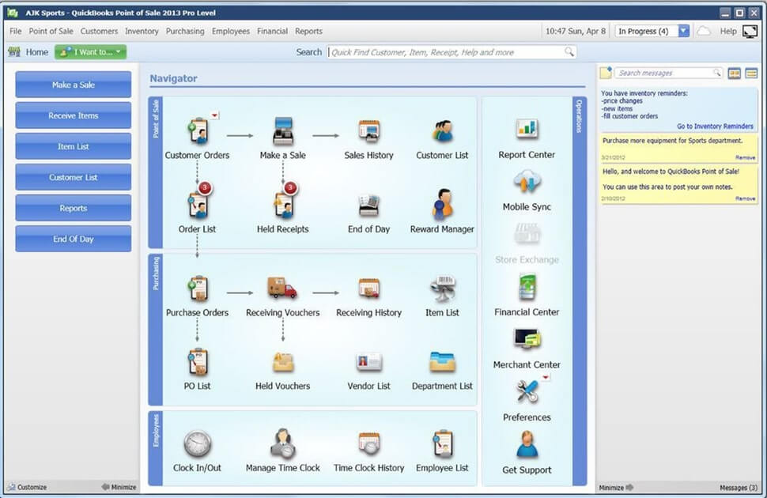Minimize the left shortcut panel
Screen dimensions: 767x498
[x=119, y=487]
